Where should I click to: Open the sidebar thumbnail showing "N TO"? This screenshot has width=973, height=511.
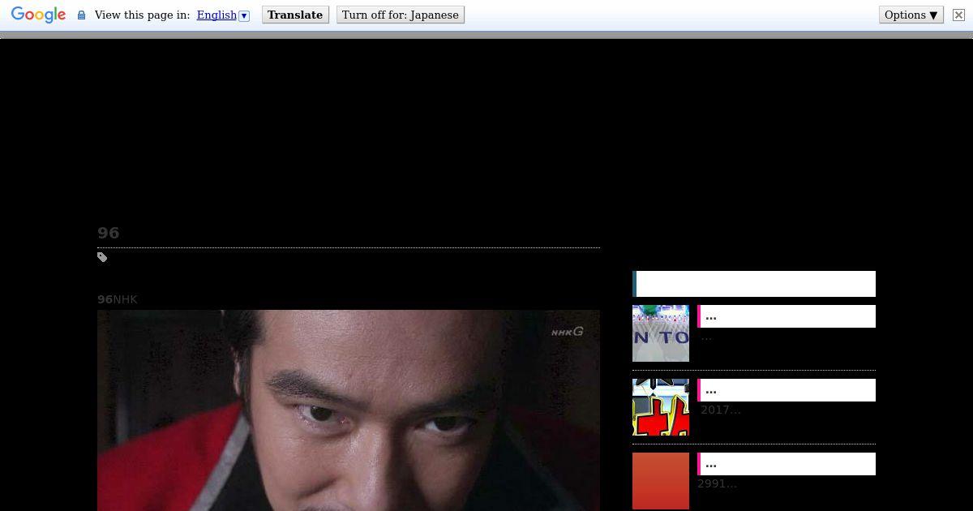tap(661, 333)
